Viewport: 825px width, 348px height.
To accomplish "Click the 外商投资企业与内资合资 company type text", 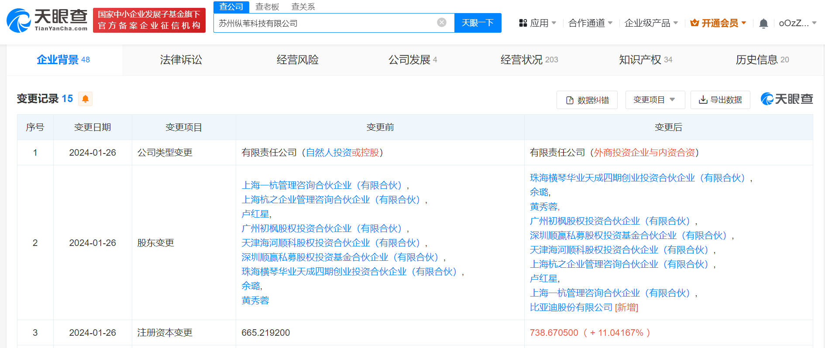I will pos(644,153).
